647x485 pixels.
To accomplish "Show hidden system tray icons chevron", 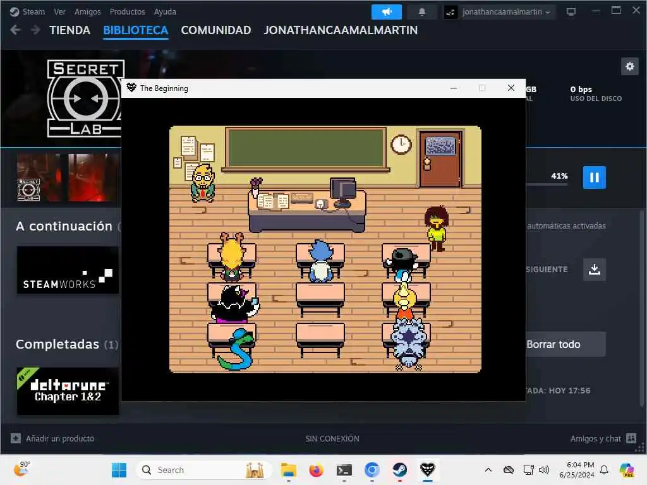I will (x=488, y=470).
